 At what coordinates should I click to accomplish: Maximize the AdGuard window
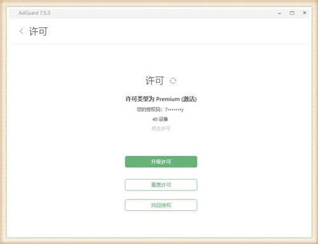pos(292,13)
